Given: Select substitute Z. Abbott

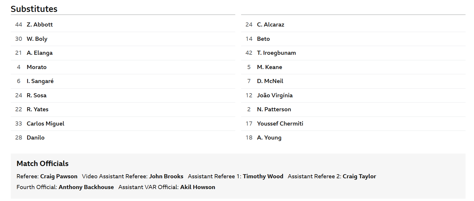Looking at the screenshot, I should click(123, 25).
